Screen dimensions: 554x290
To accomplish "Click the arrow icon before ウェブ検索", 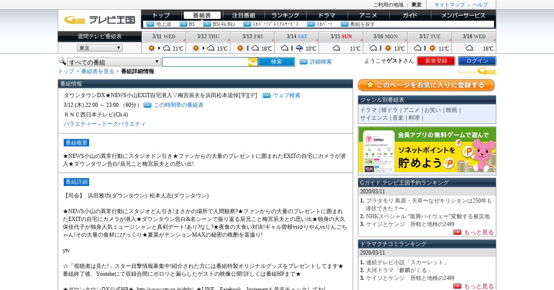I will (266, 95).
